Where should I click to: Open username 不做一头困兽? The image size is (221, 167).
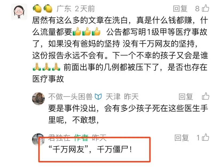70,97
